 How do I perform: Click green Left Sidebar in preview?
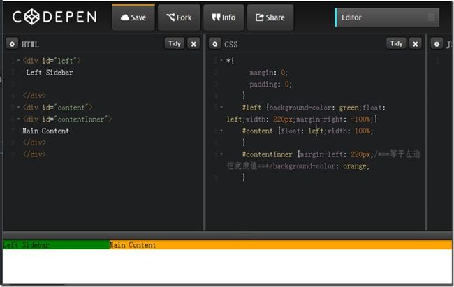[56, 244]
